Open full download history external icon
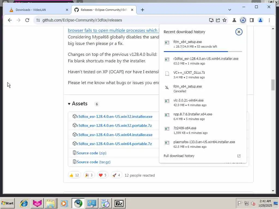The width and height of the screenshot is (279, 209). pyautogui.click(x=239, y=156)
